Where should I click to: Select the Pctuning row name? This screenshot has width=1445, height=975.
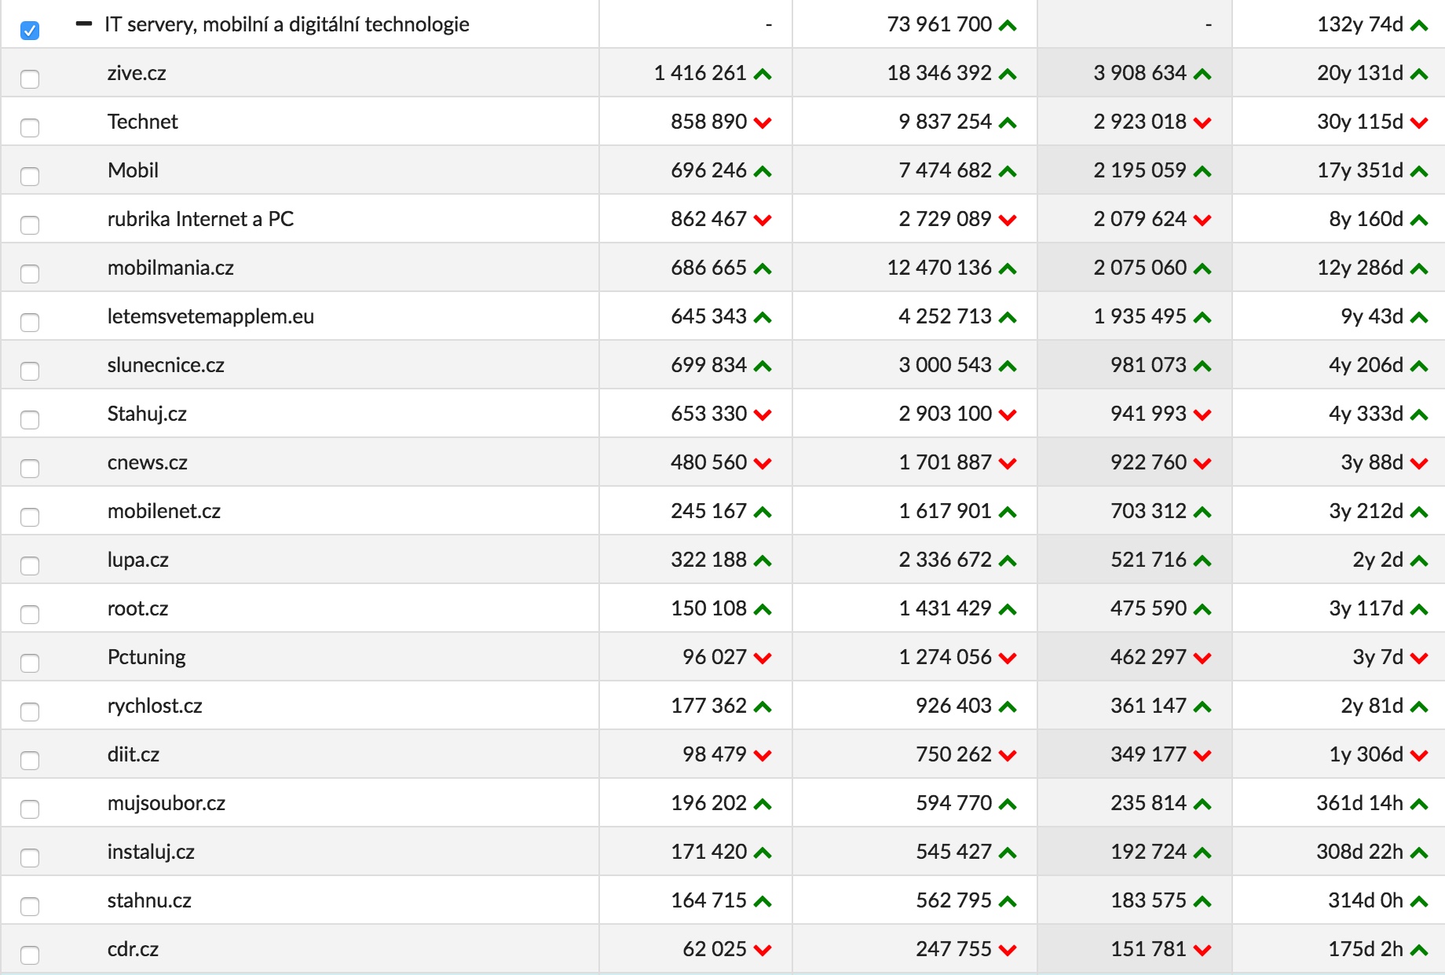147,657
